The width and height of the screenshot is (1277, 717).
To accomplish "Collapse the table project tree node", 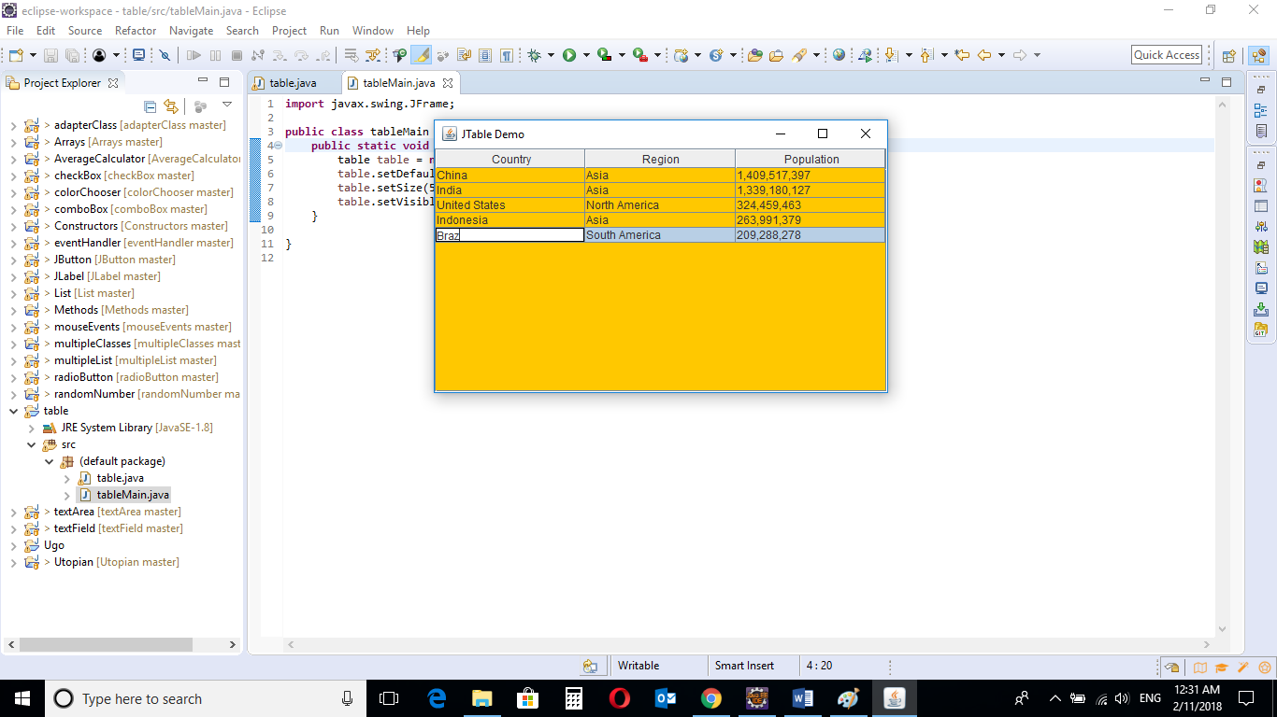I will 14,411.
